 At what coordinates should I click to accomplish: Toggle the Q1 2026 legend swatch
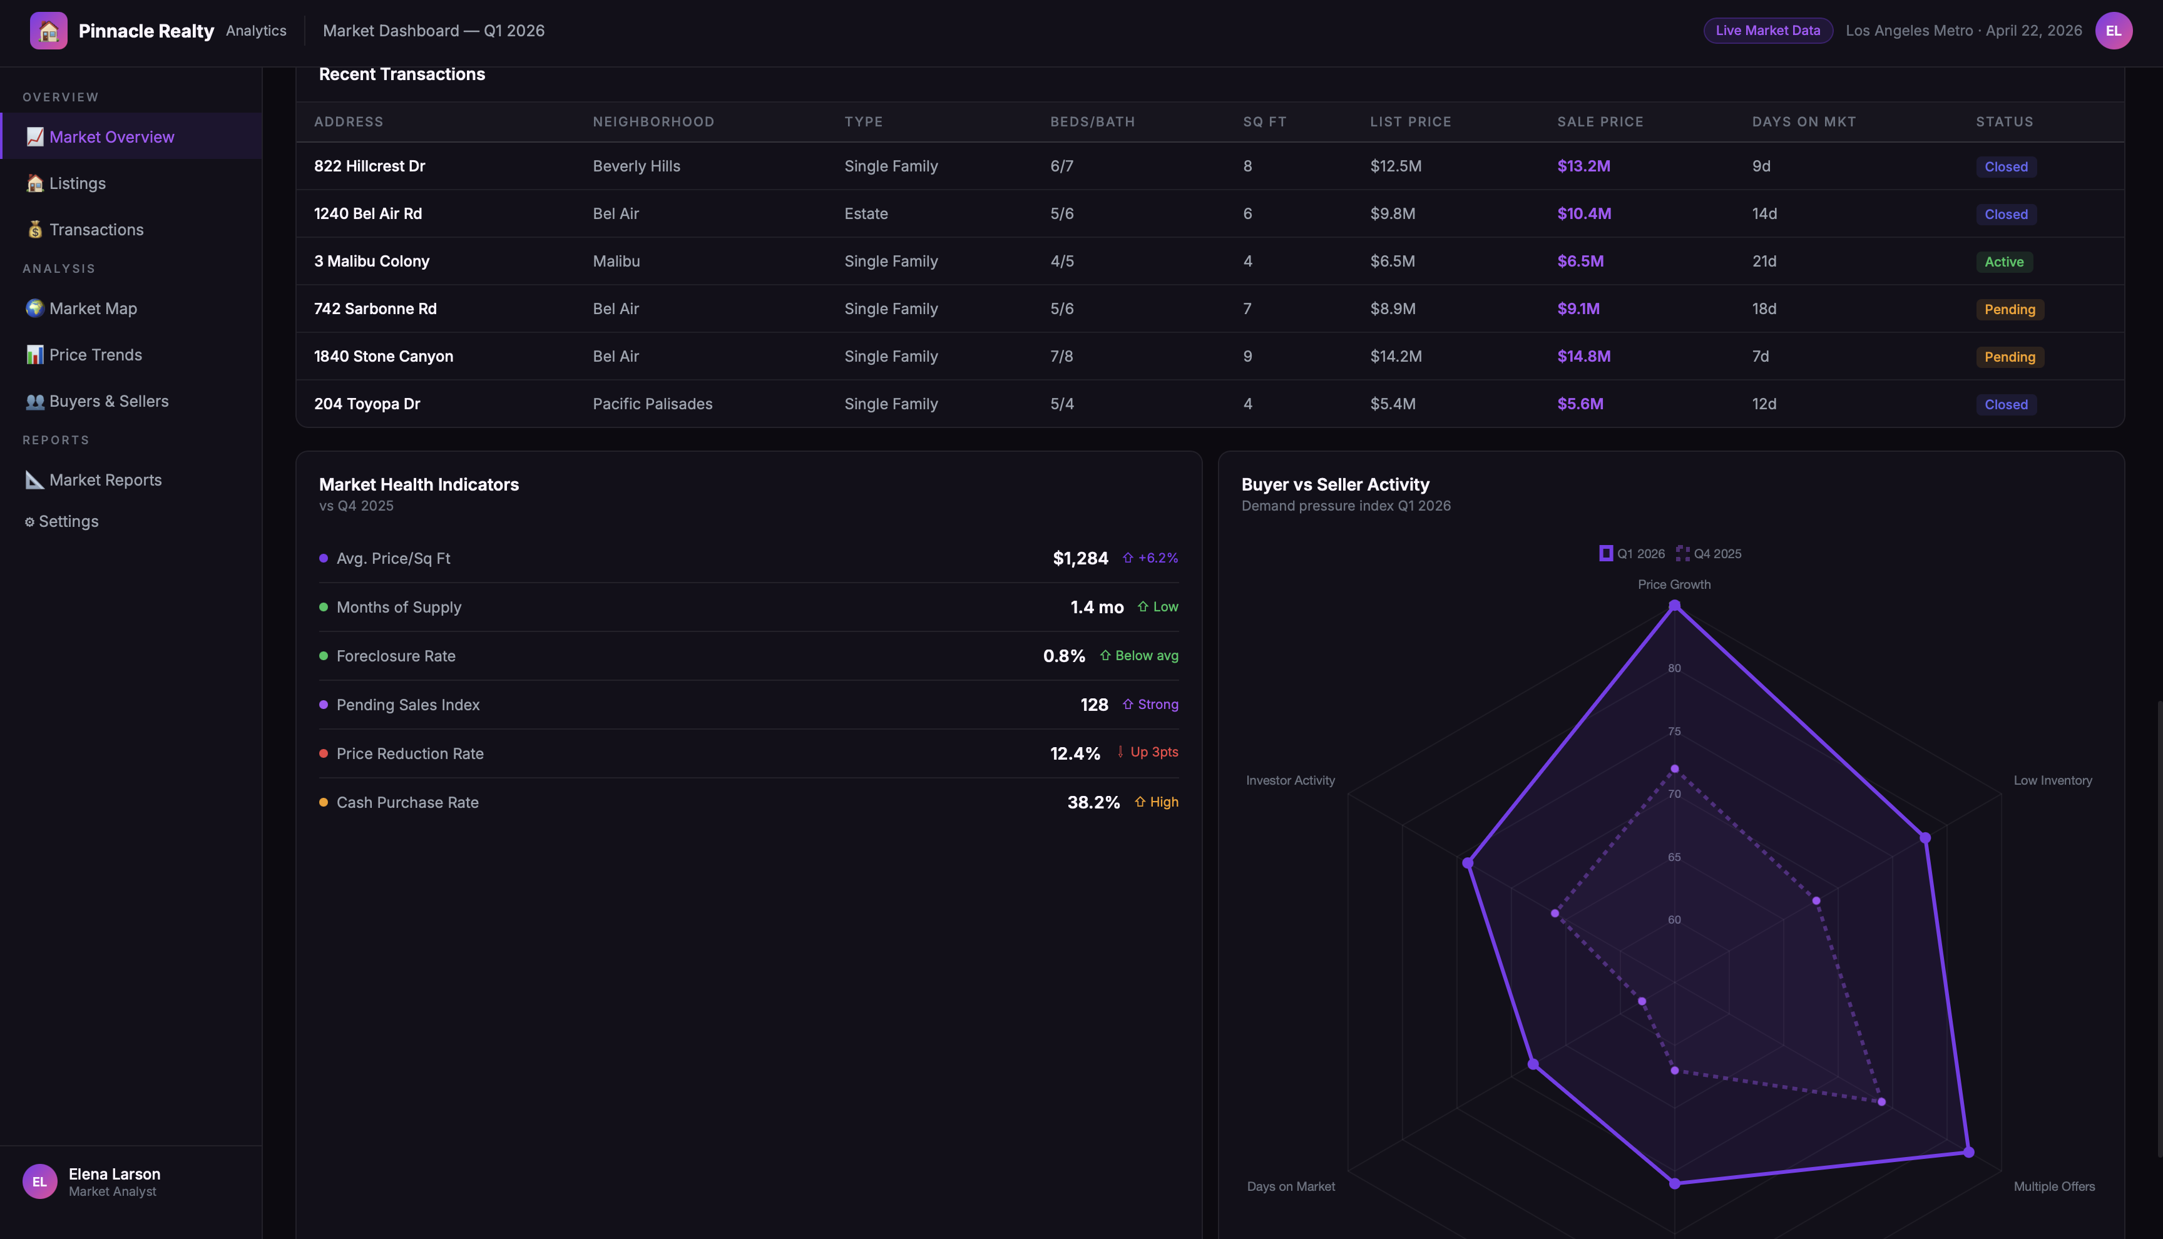click(1605, 553)
